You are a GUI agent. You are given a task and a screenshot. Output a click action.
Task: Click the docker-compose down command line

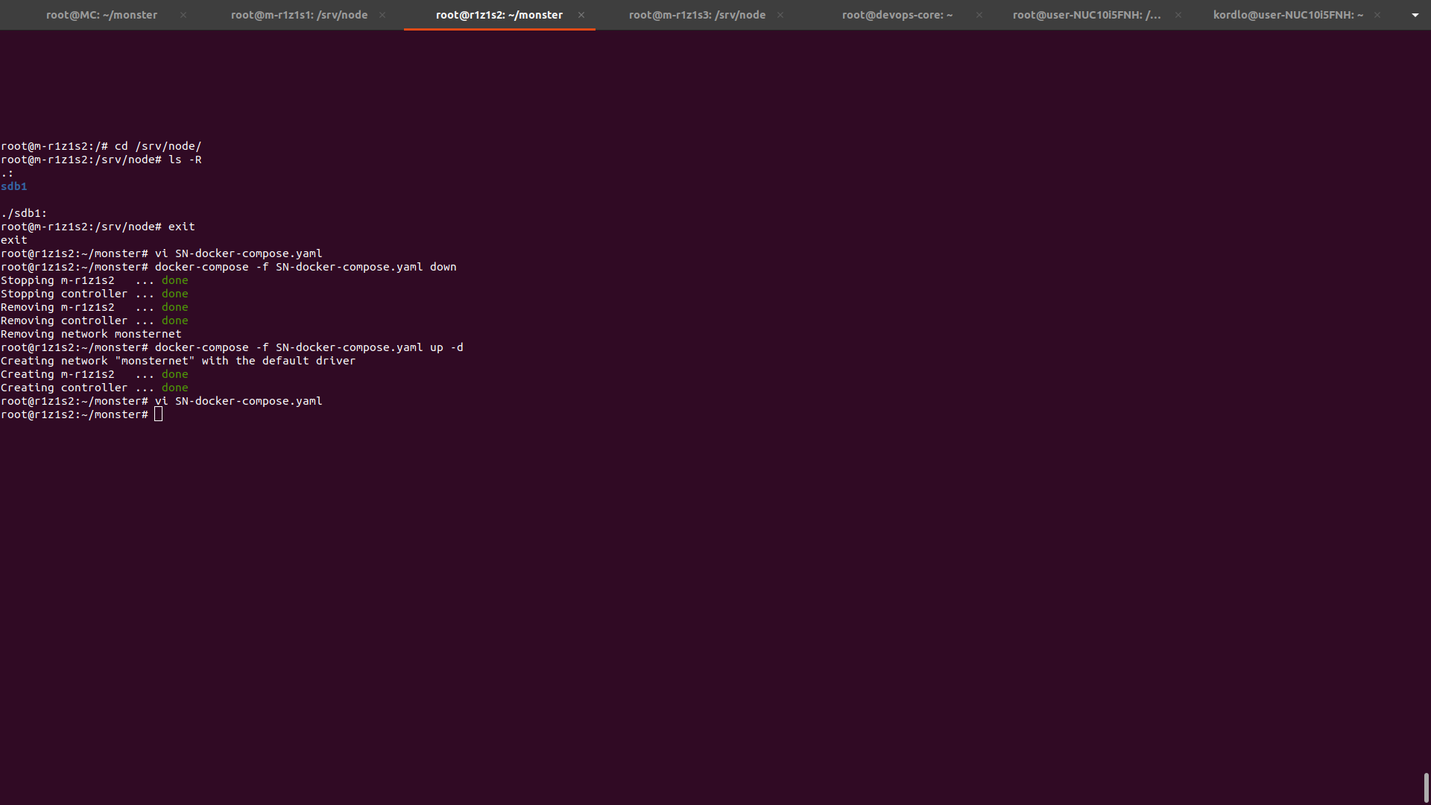[x=305, y=267]
